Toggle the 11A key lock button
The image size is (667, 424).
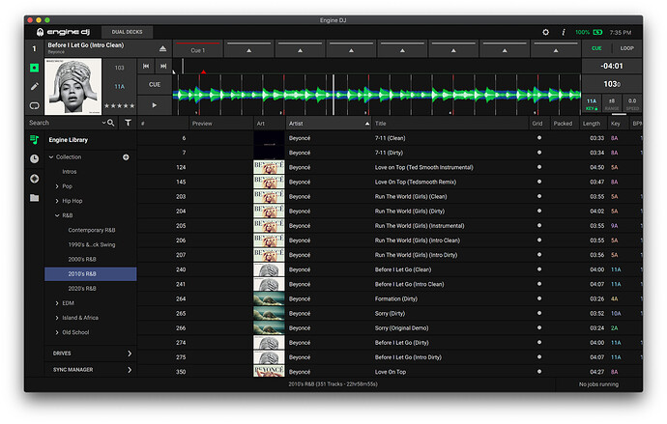pos(592,103)
